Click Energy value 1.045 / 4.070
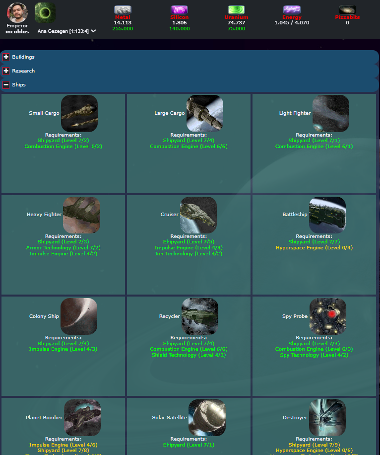The image size is (380, 455). pyautogui.click(x=292, y=23)
